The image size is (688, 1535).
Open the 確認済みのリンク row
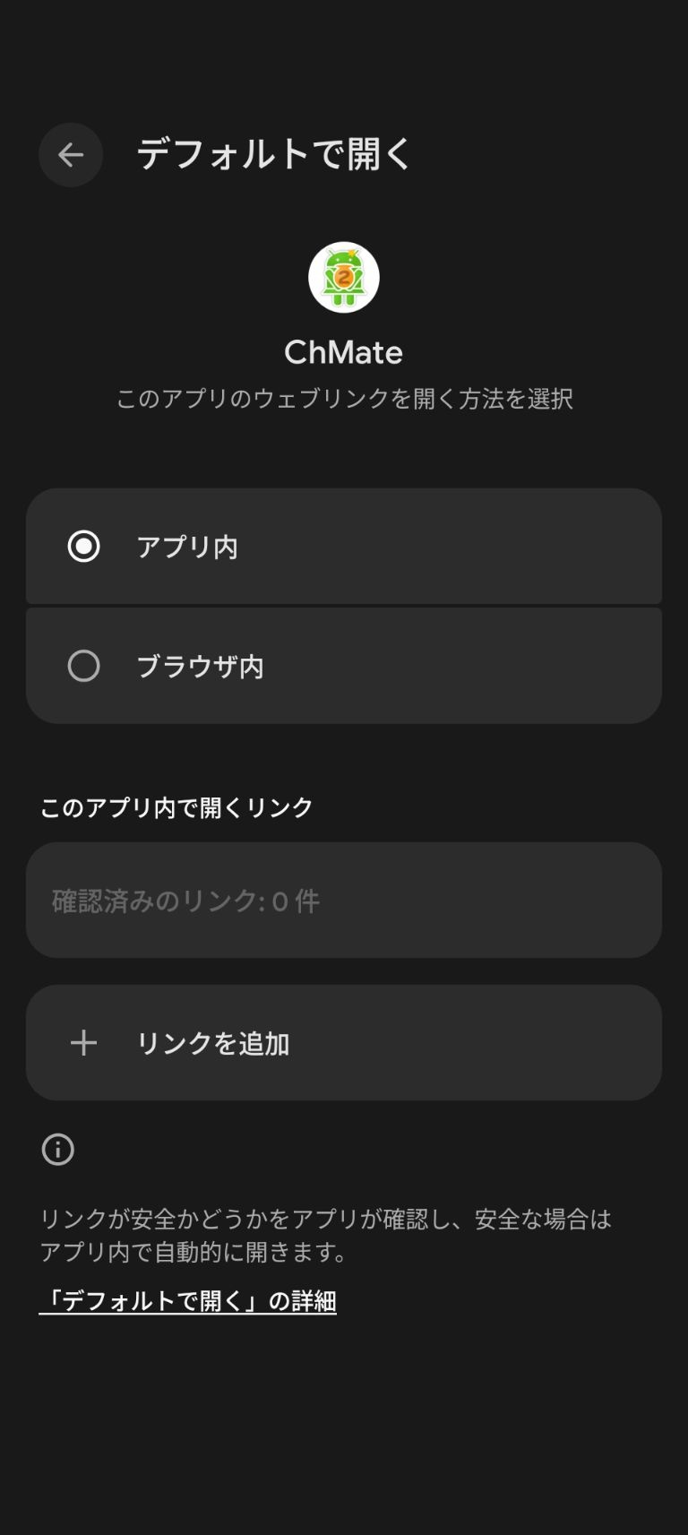344,901
